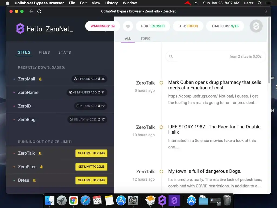Screen dimensions: 277x208
Task: Click the purple-square ZeroNet icon in dock
Action: (x=174, y=201)
